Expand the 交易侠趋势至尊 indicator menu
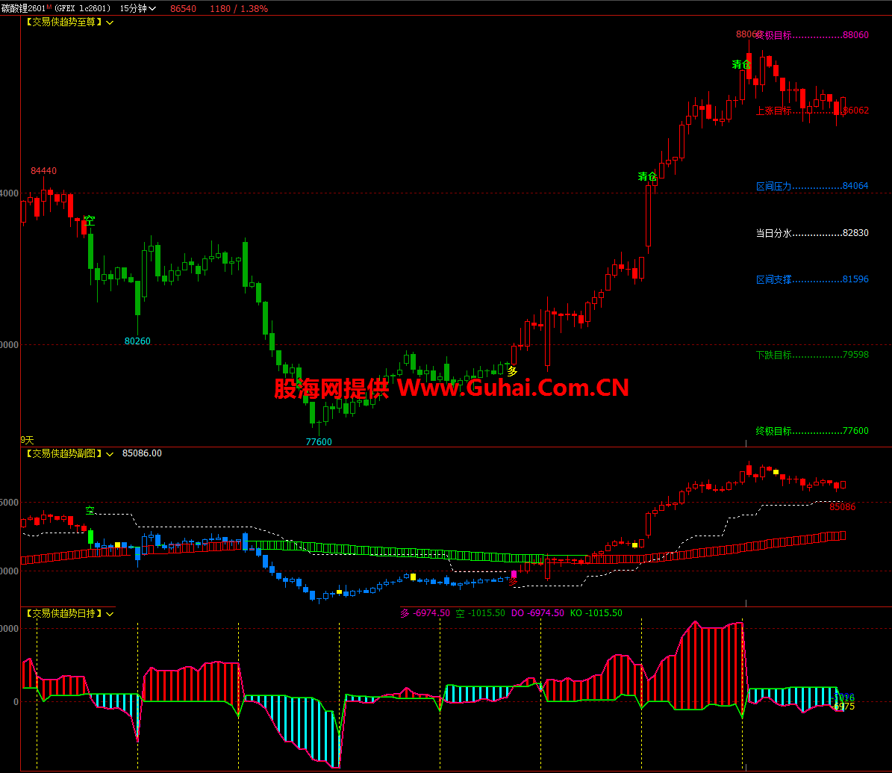Viewport: 892px width, 773px height. pyautogui.click(x=110, y=22)
